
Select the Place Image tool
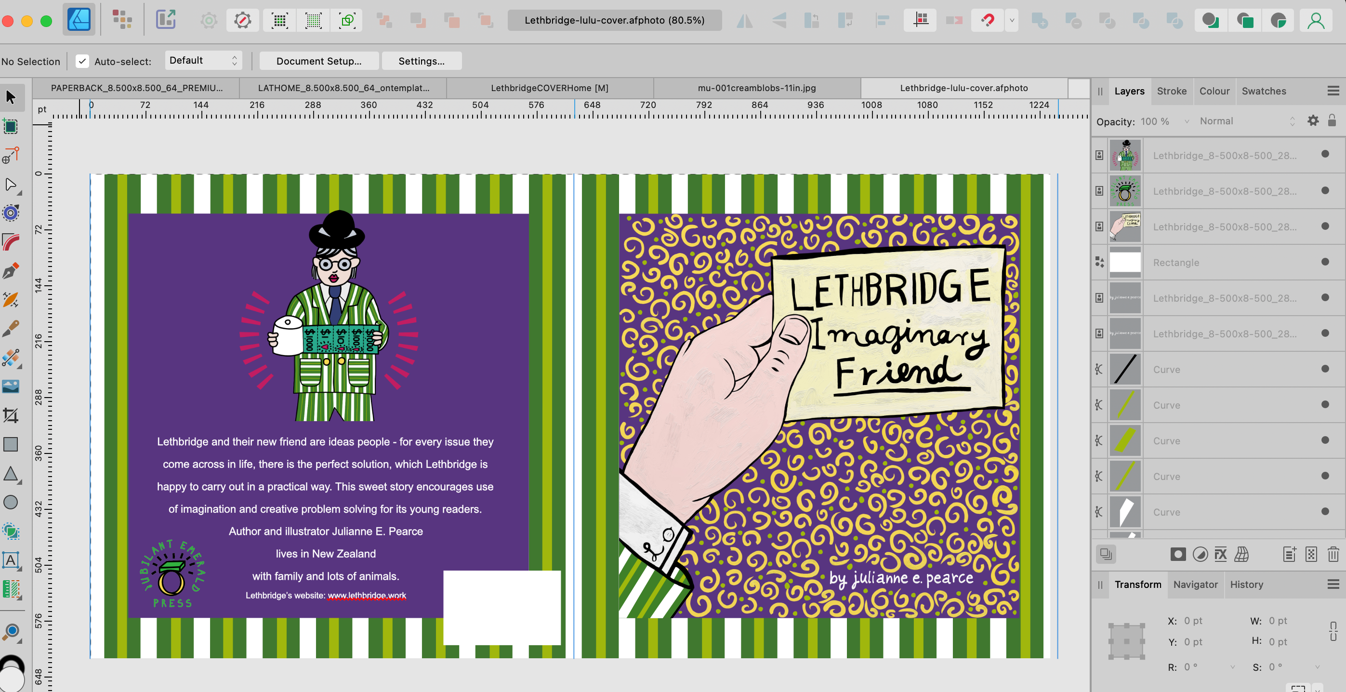[11, 386]
